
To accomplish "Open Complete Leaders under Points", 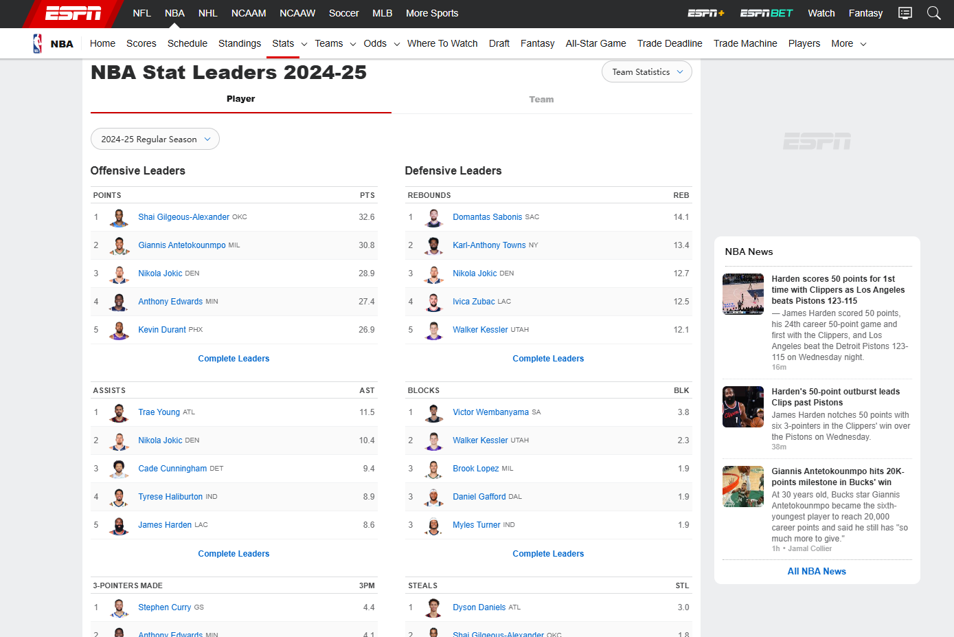I will [x=234, y=359].
